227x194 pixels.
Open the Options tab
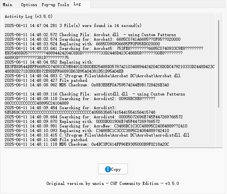29,5
